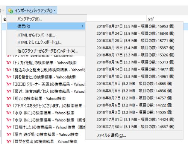
Task: Click Yahoo icon of 「アドバイスありがとうございます。」 bookmark
Action: (x=9, y=106)
